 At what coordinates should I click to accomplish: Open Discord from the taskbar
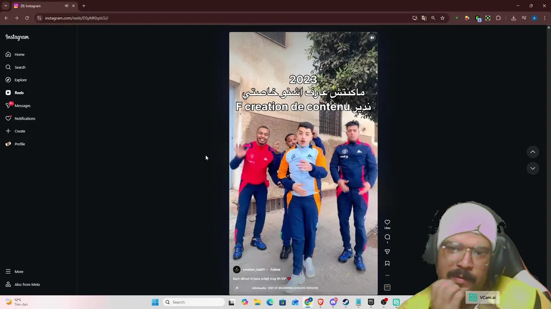(x=333, y=302)
